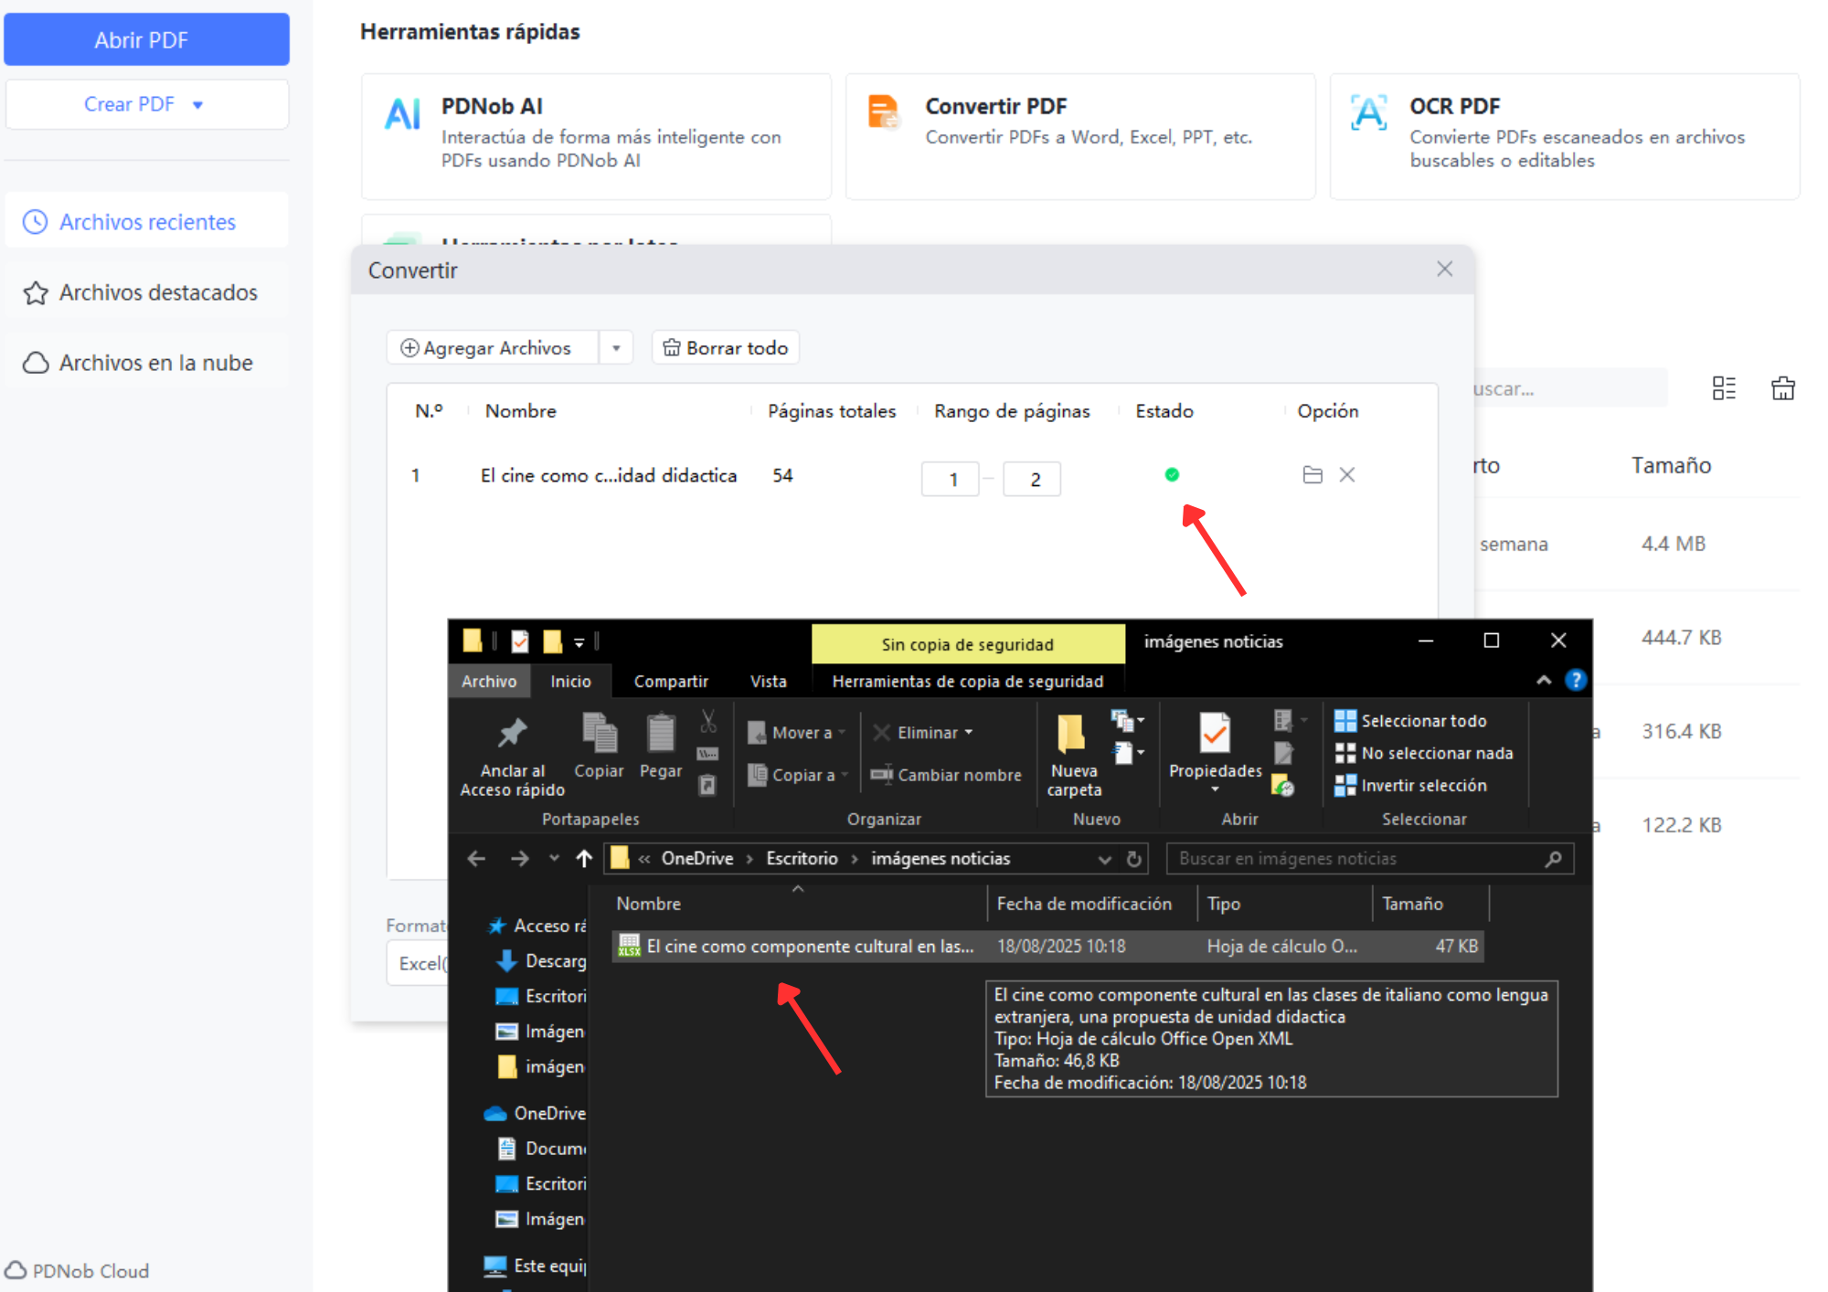
Task: Expand the address bar history dropdown
Action: coord(1104,859)
